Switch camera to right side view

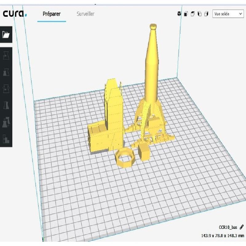click(206, 14)
